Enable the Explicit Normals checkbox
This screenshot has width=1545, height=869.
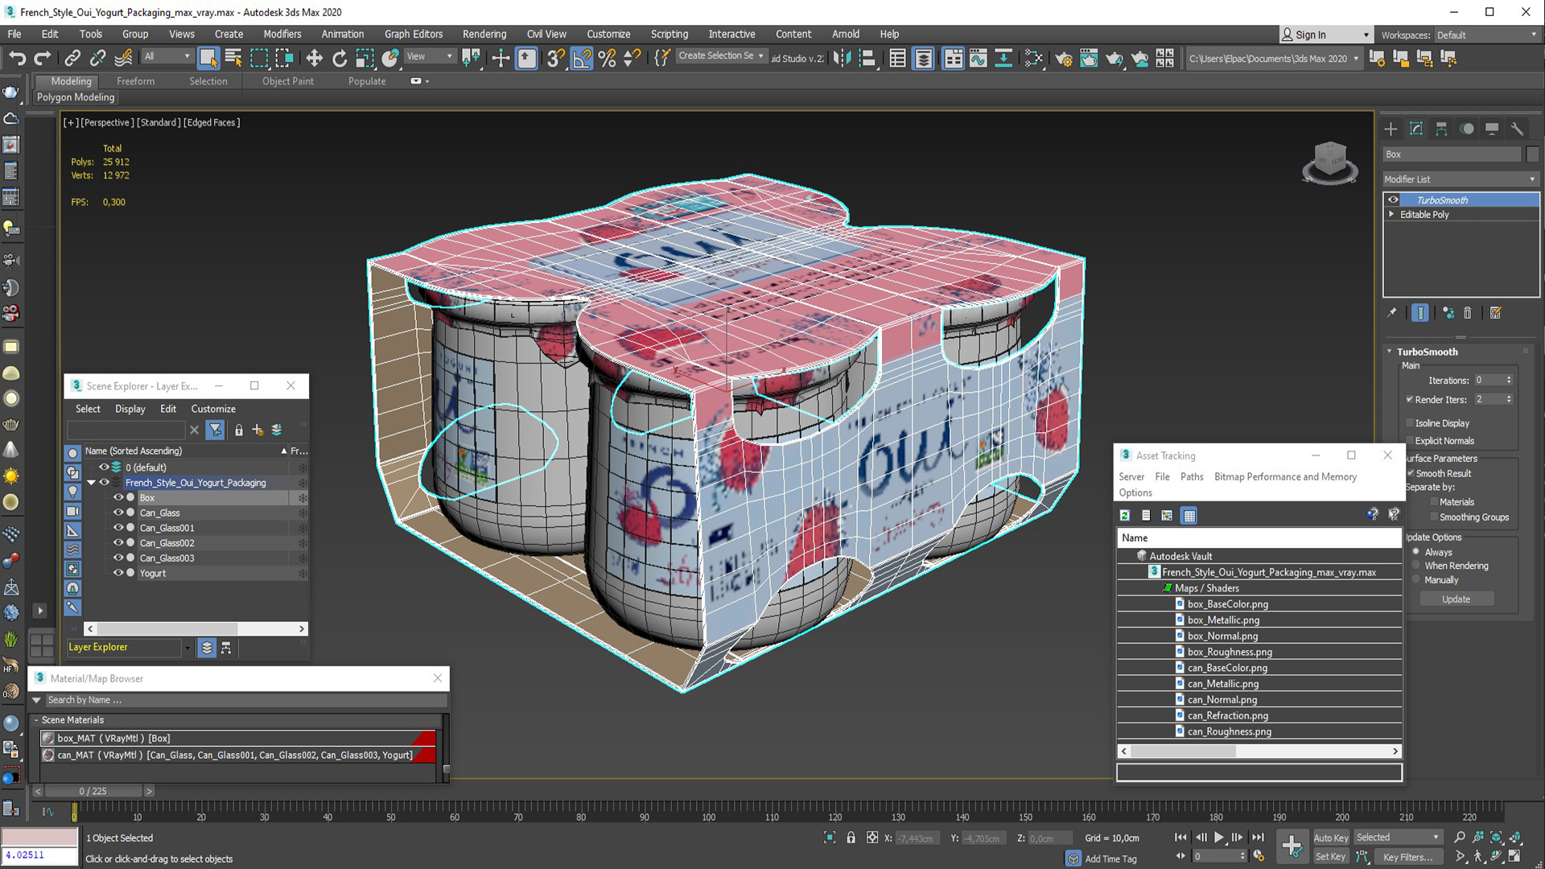click(x=1410, y=440)
